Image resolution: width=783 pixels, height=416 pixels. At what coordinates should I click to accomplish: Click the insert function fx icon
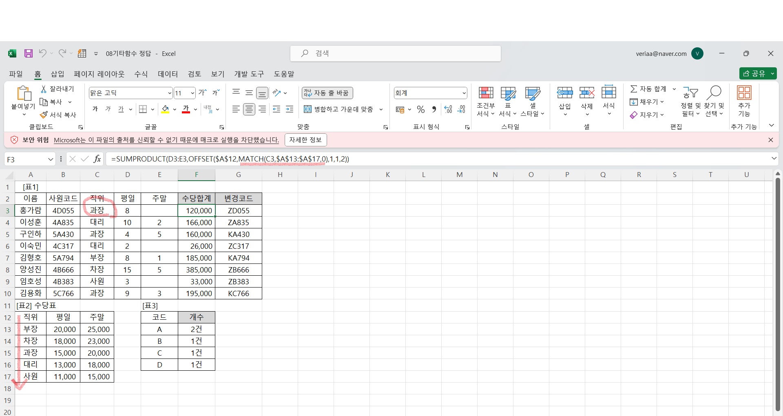tap(97, 159)
